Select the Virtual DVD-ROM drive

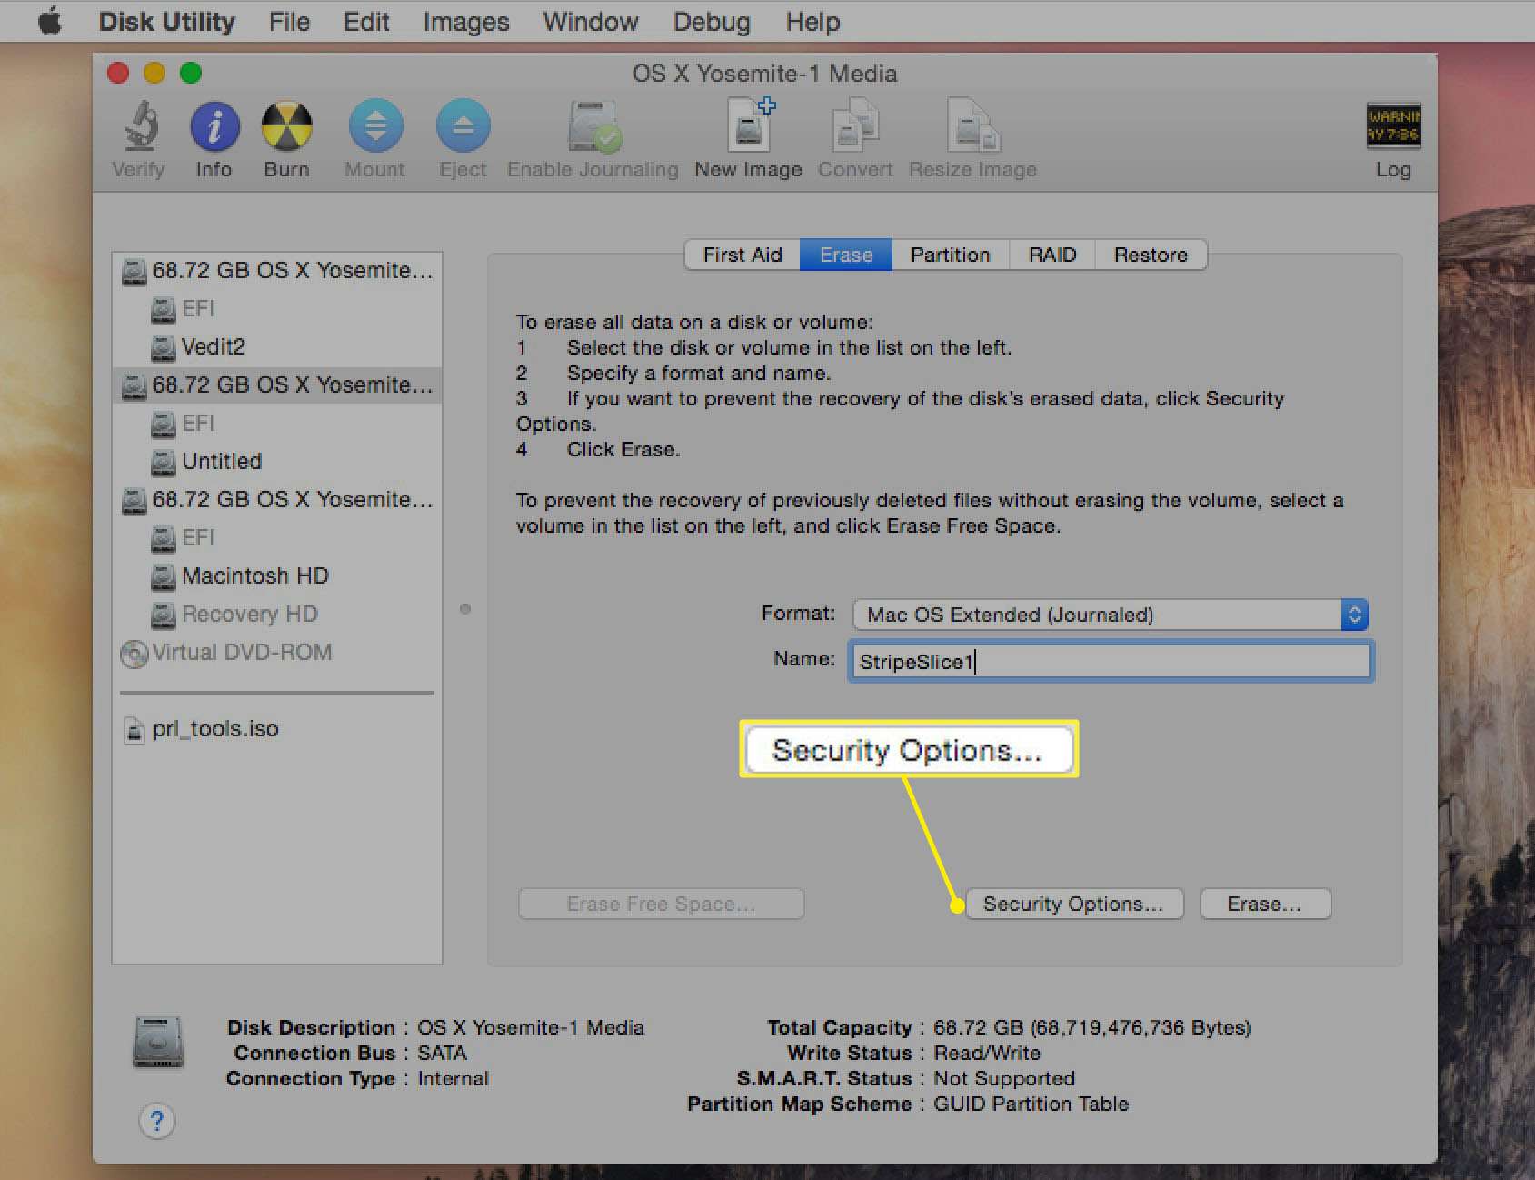[242, 652]
